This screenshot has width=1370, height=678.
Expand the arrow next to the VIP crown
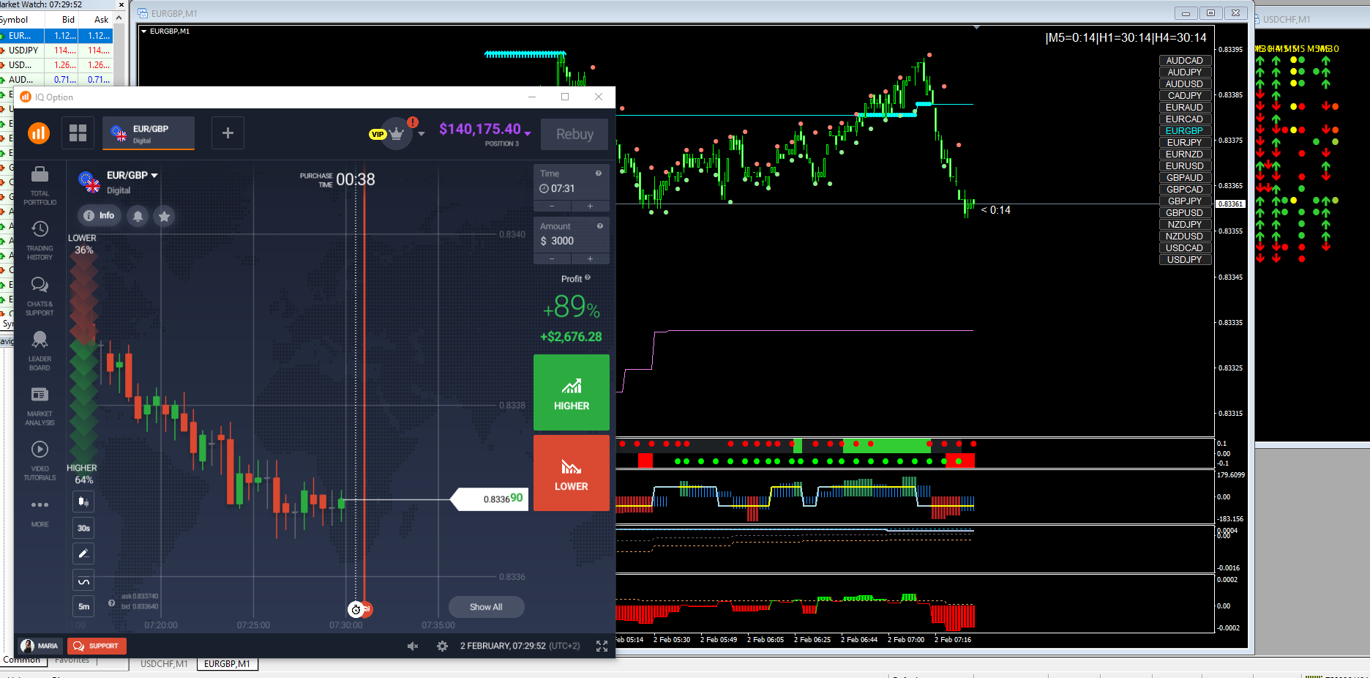[x=422, y=134]
